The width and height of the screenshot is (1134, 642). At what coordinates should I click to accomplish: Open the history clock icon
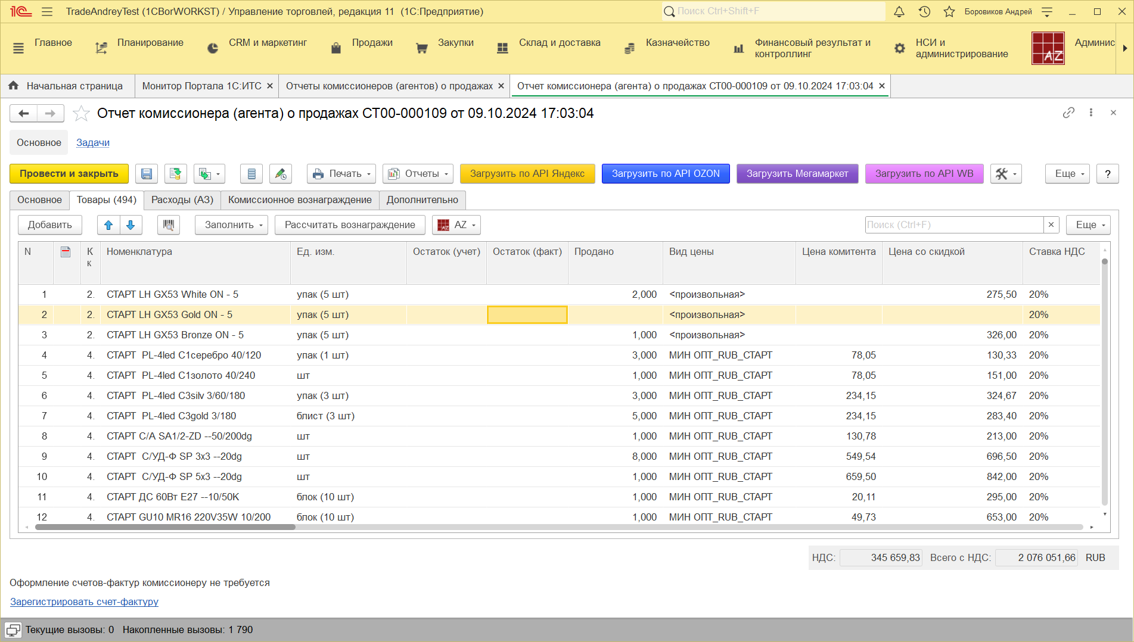tap(924, 12)
